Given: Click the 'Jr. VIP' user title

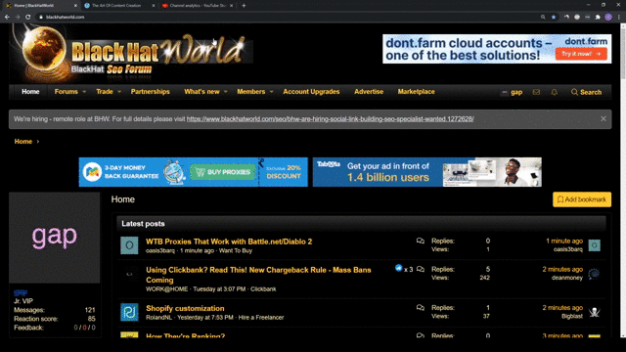Looking at the screenshot, I should point(23,301).
